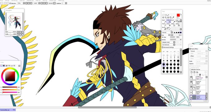Select the Magic Wand tool
Image resolution: width=211 pixels, height=112 pixels.
tap(168, 15)
